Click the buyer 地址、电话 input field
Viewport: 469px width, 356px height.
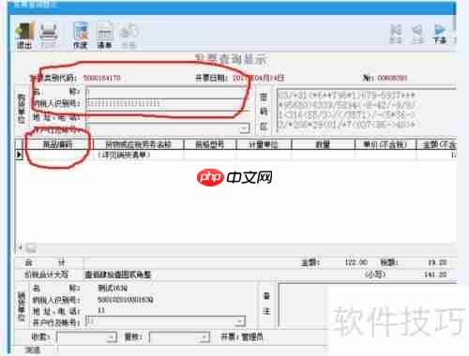point(166,117)
